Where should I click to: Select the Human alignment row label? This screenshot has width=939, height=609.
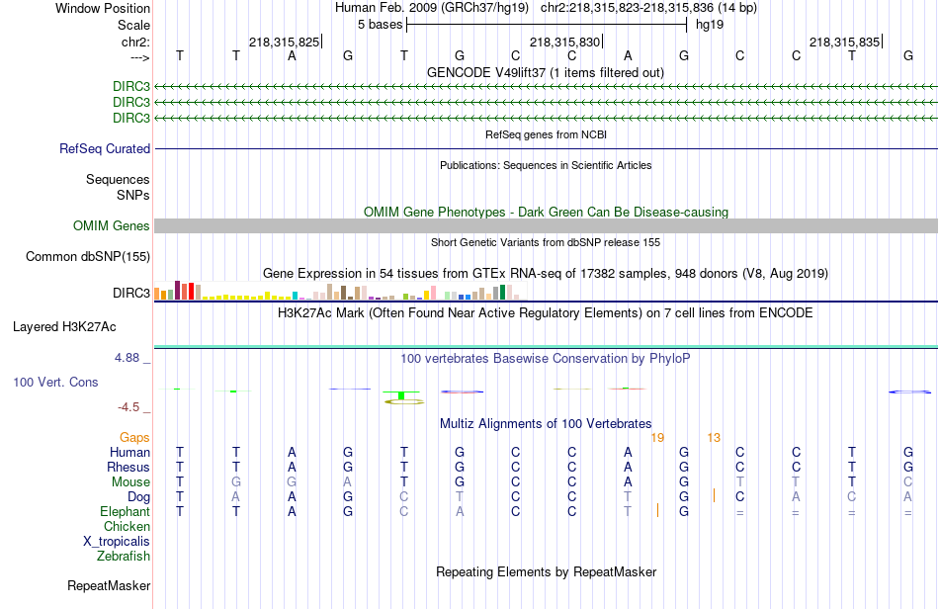[x=129, y=452]
